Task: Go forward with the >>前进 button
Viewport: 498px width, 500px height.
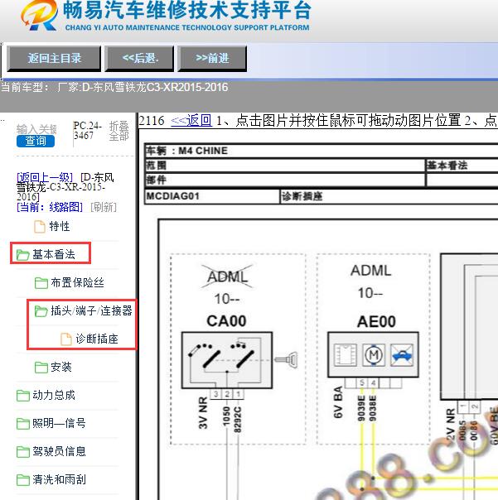Action: point(212,58)
